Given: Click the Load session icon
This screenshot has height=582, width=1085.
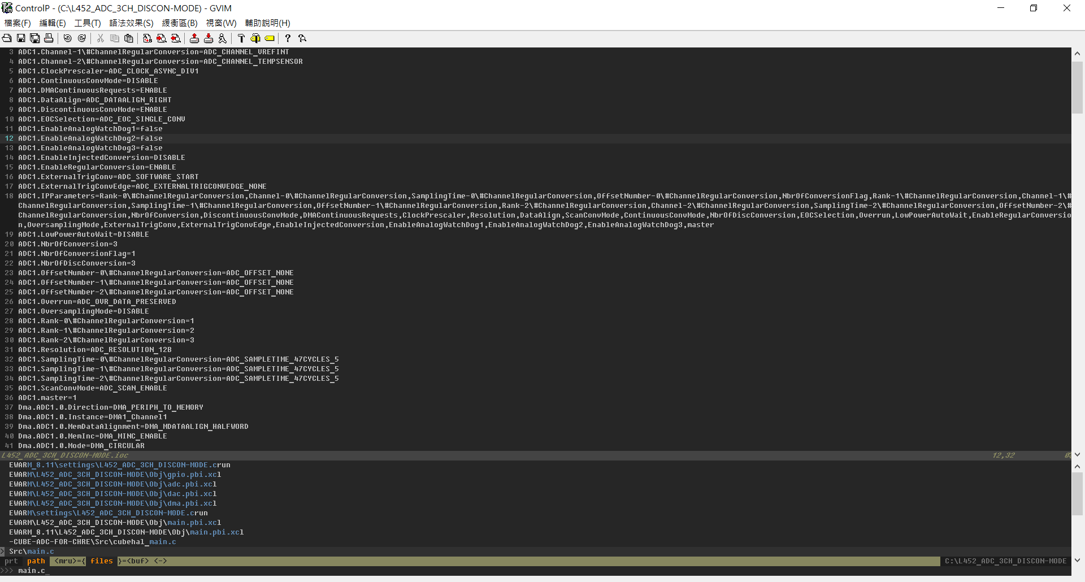Looking at the screenshot, I should (x=194, y=38).
